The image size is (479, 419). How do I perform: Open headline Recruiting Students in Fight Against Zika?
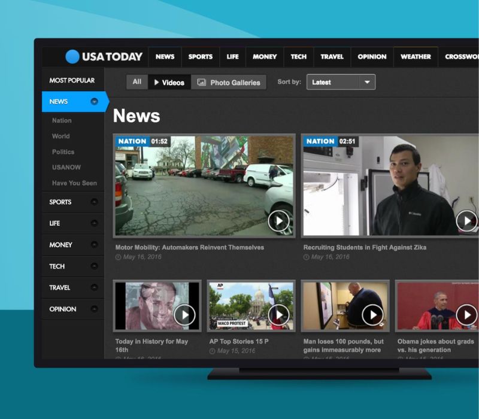click(365, 247)
